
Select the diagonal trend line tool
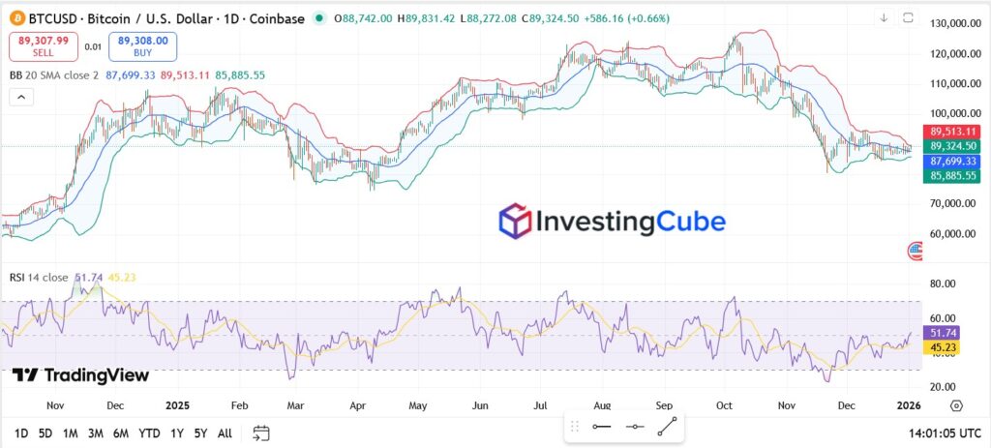(668, 426)
